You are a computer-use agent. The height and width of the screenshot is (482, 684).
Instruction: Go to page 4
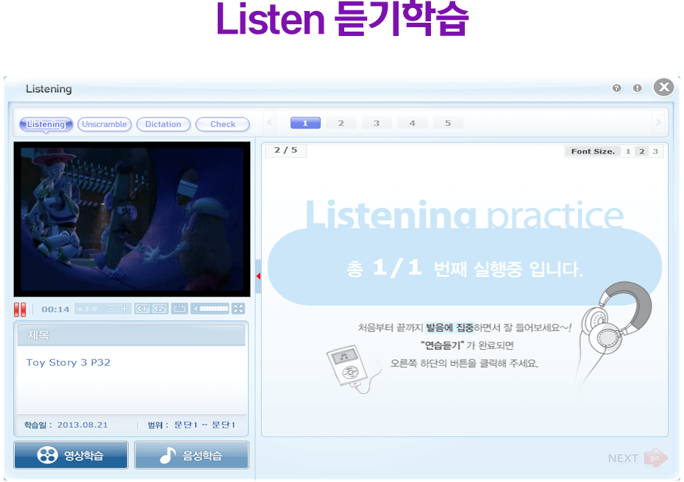(x=412, y=123)
